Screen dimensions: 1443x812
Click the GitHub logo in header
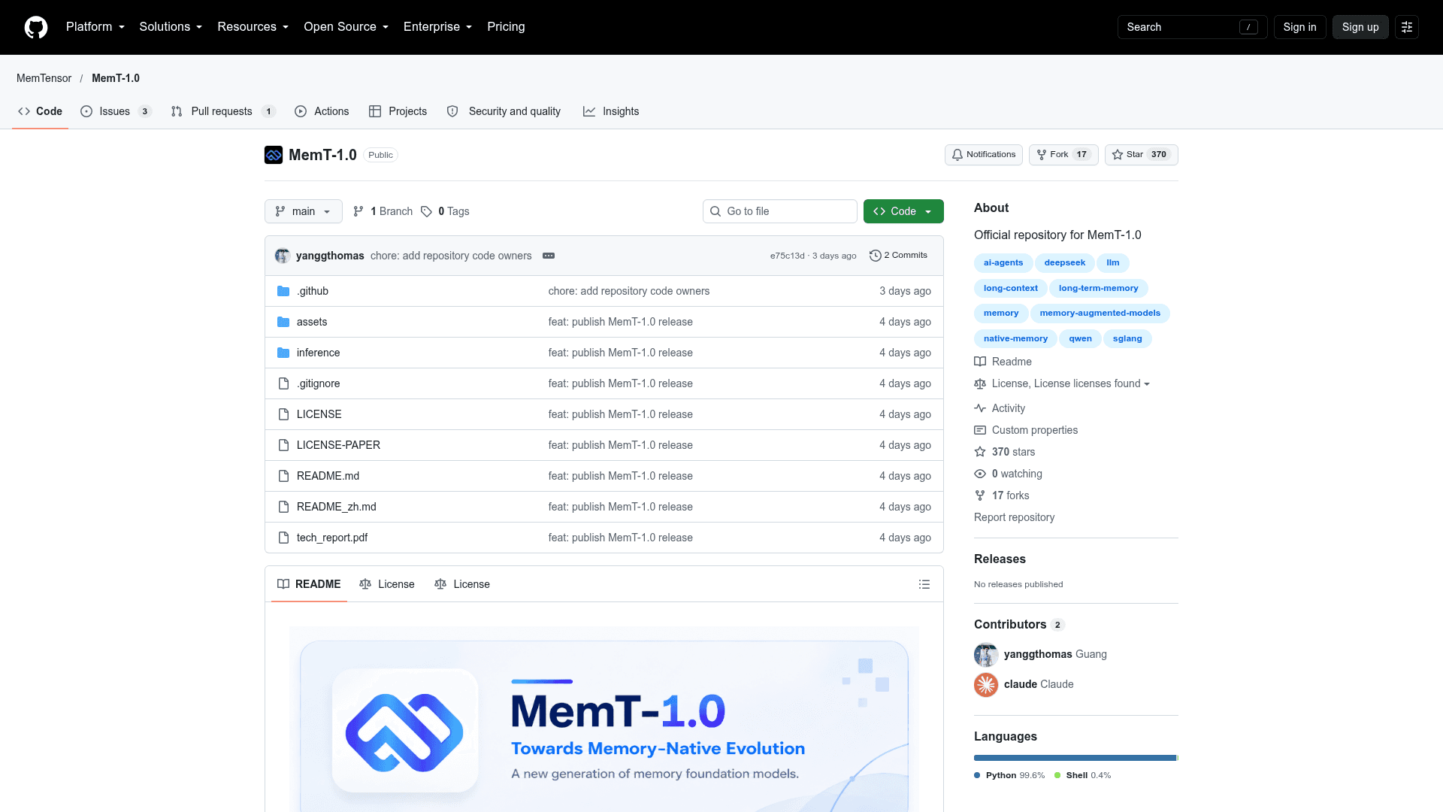(x=36, y=27)
